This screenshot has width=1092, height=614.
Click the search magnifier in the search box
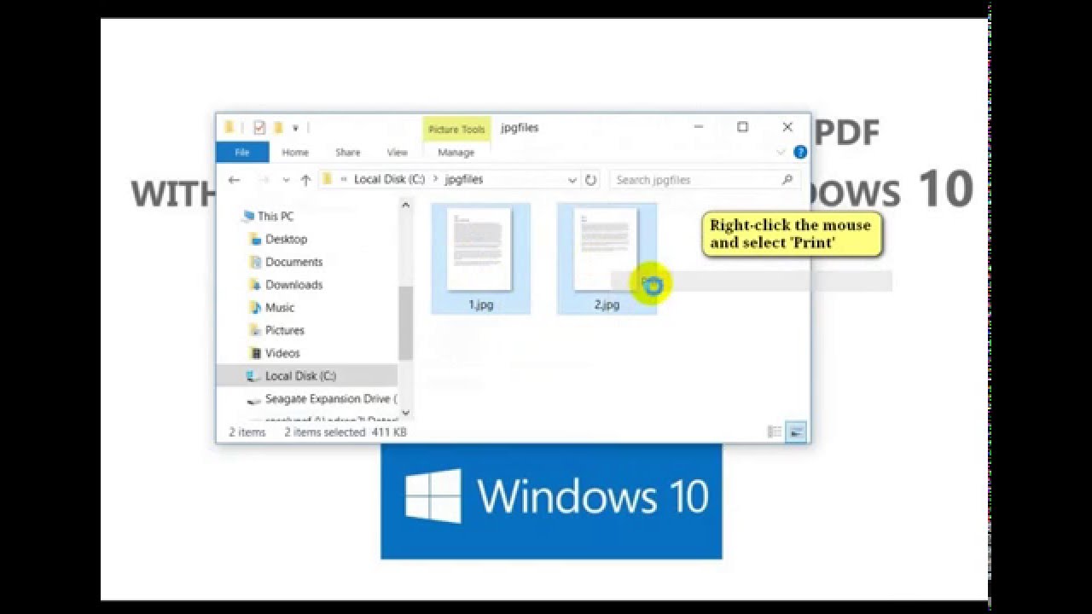point(785,179)
